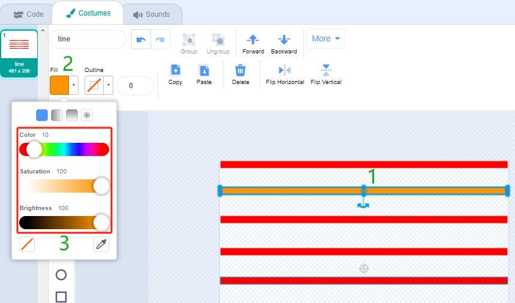Select the Circle tool
The width and height of the screenshot is (515, 303).
tap(61, 275)
